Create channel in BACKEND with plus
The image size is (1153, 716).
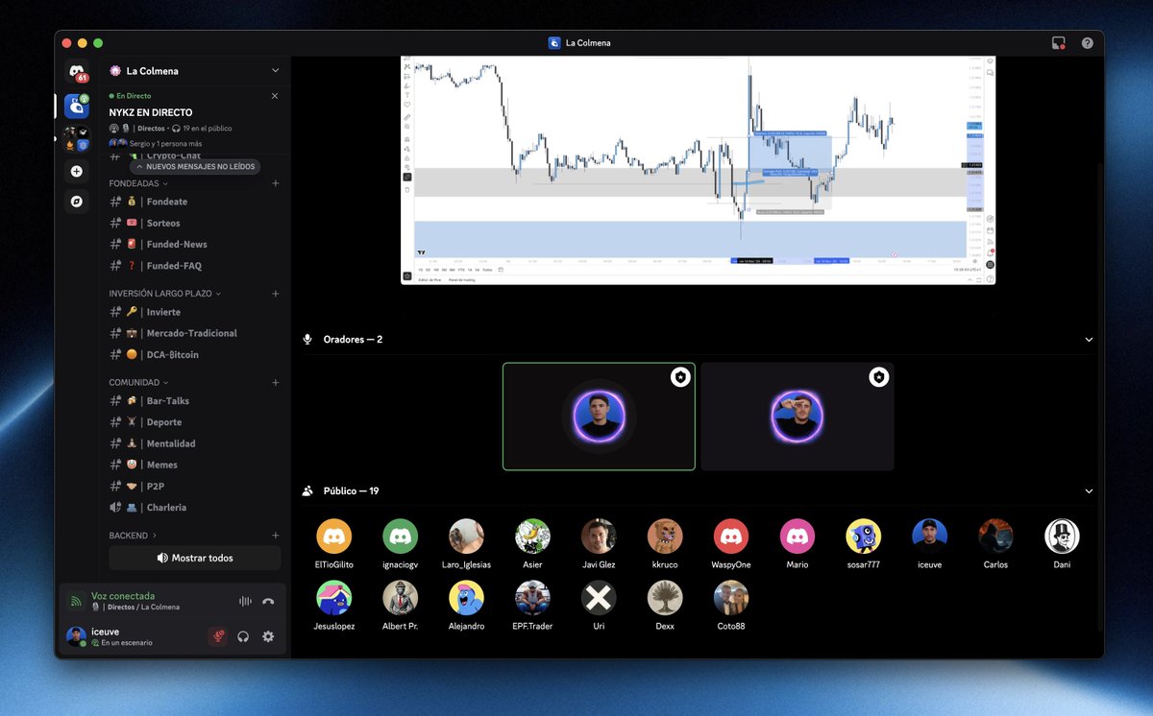(276, 536)
